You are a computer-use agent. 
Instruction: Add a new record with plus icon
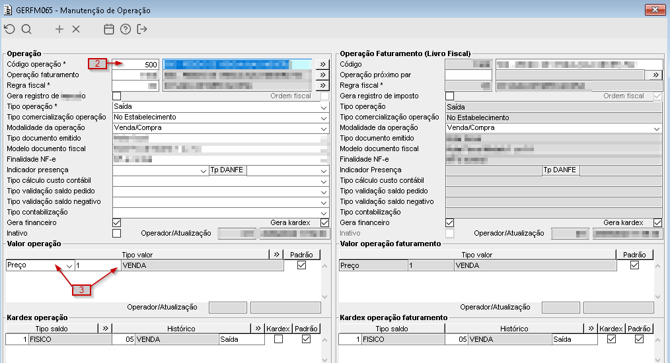click(x=59, y=29)
